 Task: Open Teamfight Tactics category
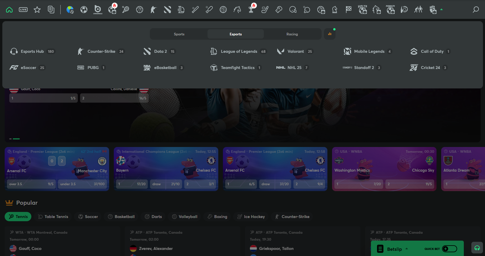236,68
